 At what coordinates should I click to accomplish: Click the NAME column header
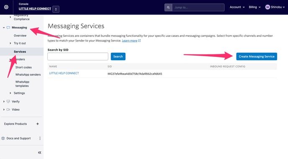[x=53, y=67]
